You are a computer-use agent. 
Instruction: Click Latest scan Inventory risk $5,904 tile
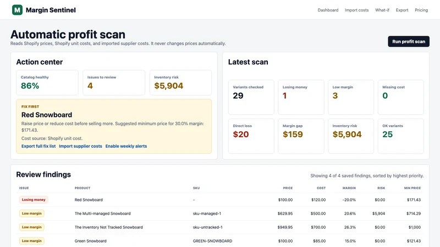tap(351, 136)
